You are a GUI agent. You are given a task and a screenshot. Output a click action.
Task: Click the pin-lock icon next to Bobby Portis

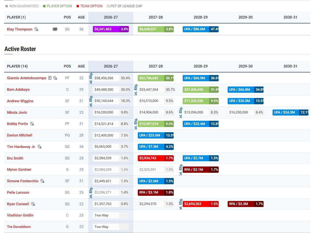pyautogui.click(x=32, y=124)
